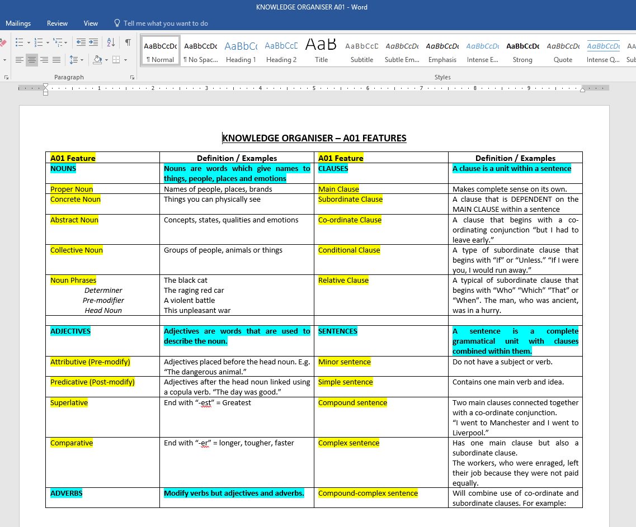Click the lightbulb Tell me icon
Image resolution: width=636 pixels, height=527 pixels.
117,23
